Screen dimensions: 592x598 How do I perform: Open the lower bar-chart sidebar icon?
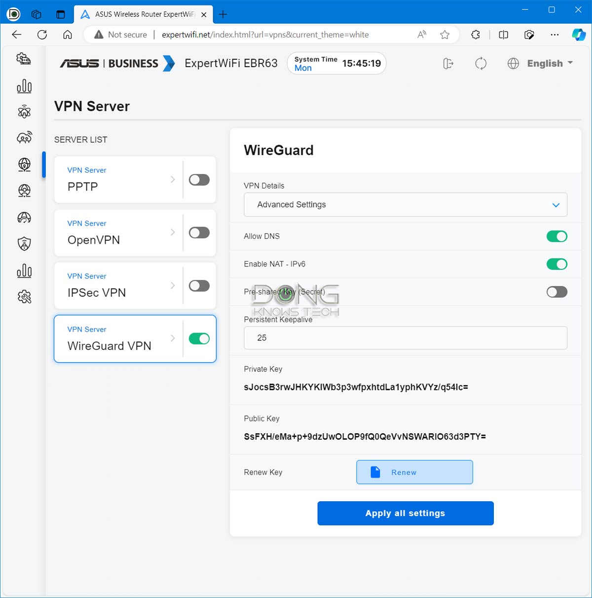click(24, 270)
